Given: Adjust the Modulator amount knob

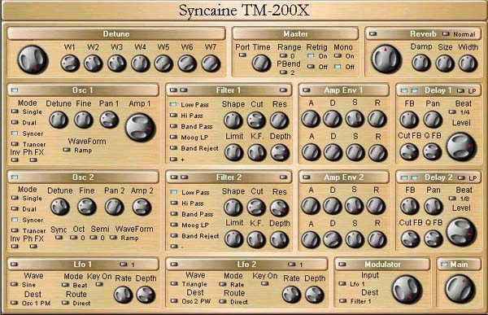Looking at the screenshot, I should click(x=407, y=289).
